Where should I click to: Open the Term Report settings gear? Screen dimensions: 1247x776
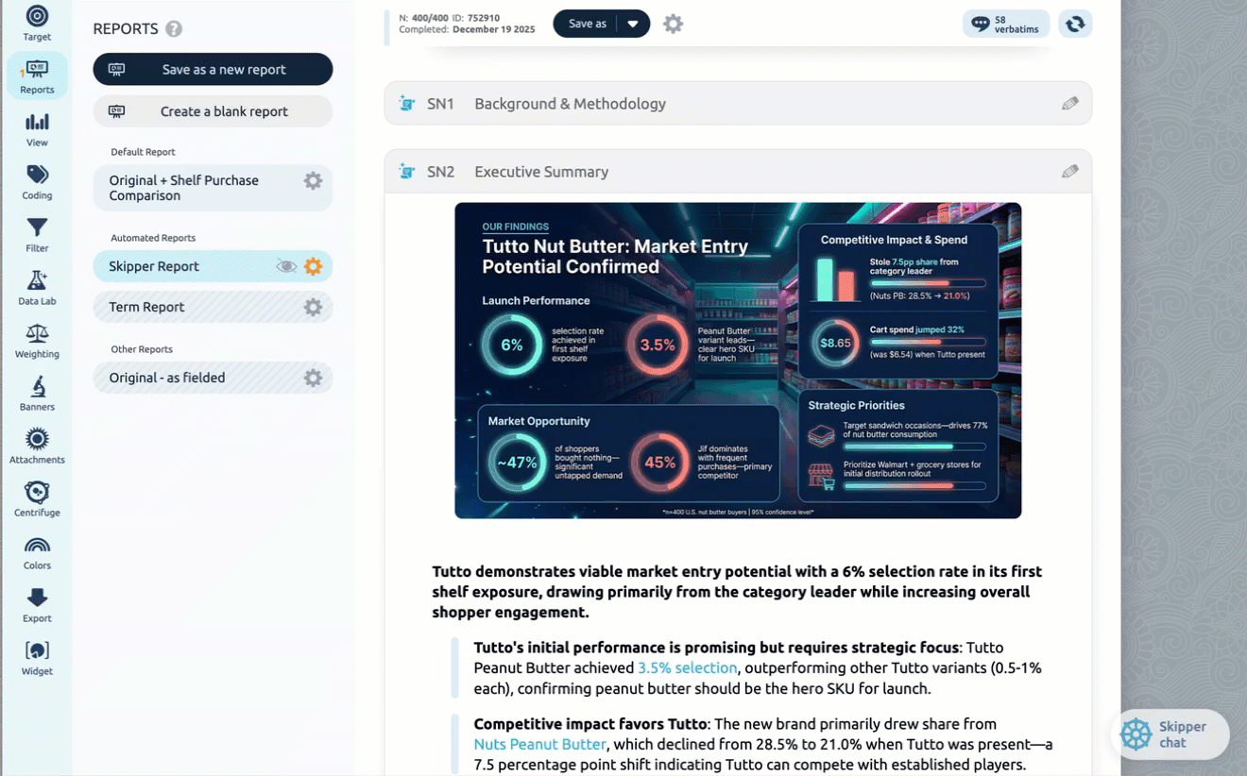point(313,307)
